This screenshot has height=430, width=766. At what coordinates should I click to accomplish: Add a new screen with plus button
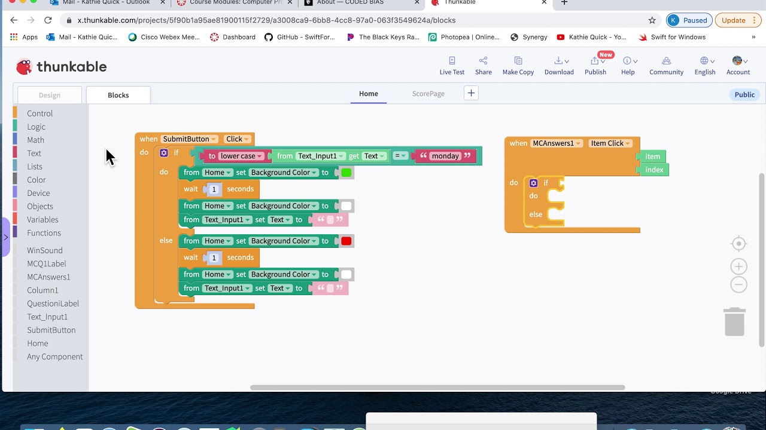point(471,93)
